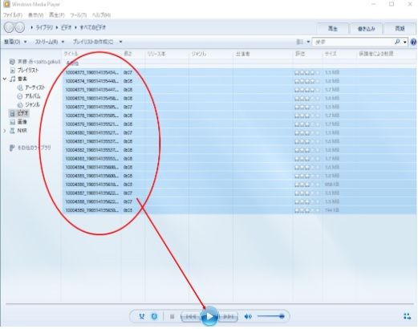This screenshot has height=329, width=418.
Task: Select ジャンル under music in sidebar
Action: 33,104
